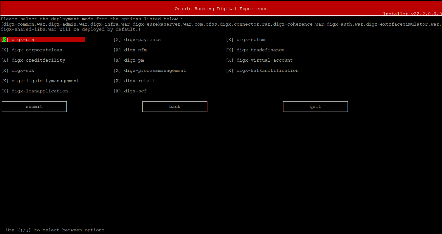This screenshot has height=234, width=442.
Task: Toggle the digx-corporateloan checkbox
Action: tap(5, 50)
